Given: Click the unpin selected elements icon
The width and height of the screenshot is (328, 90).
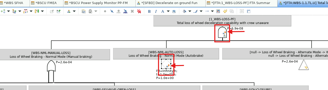Looking at the screenshot, I should click(58, 11).
